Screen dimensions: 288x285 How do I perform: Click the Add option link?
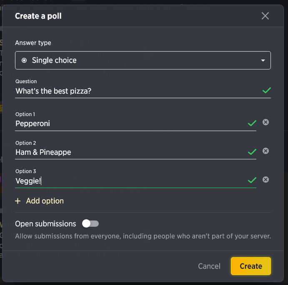tap(45, 201)
